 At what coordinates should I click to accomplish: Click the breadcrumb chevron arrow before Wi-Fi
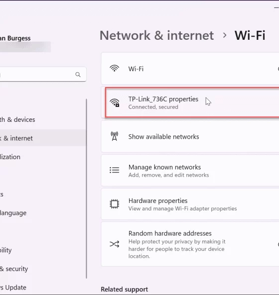pos(224,35)
